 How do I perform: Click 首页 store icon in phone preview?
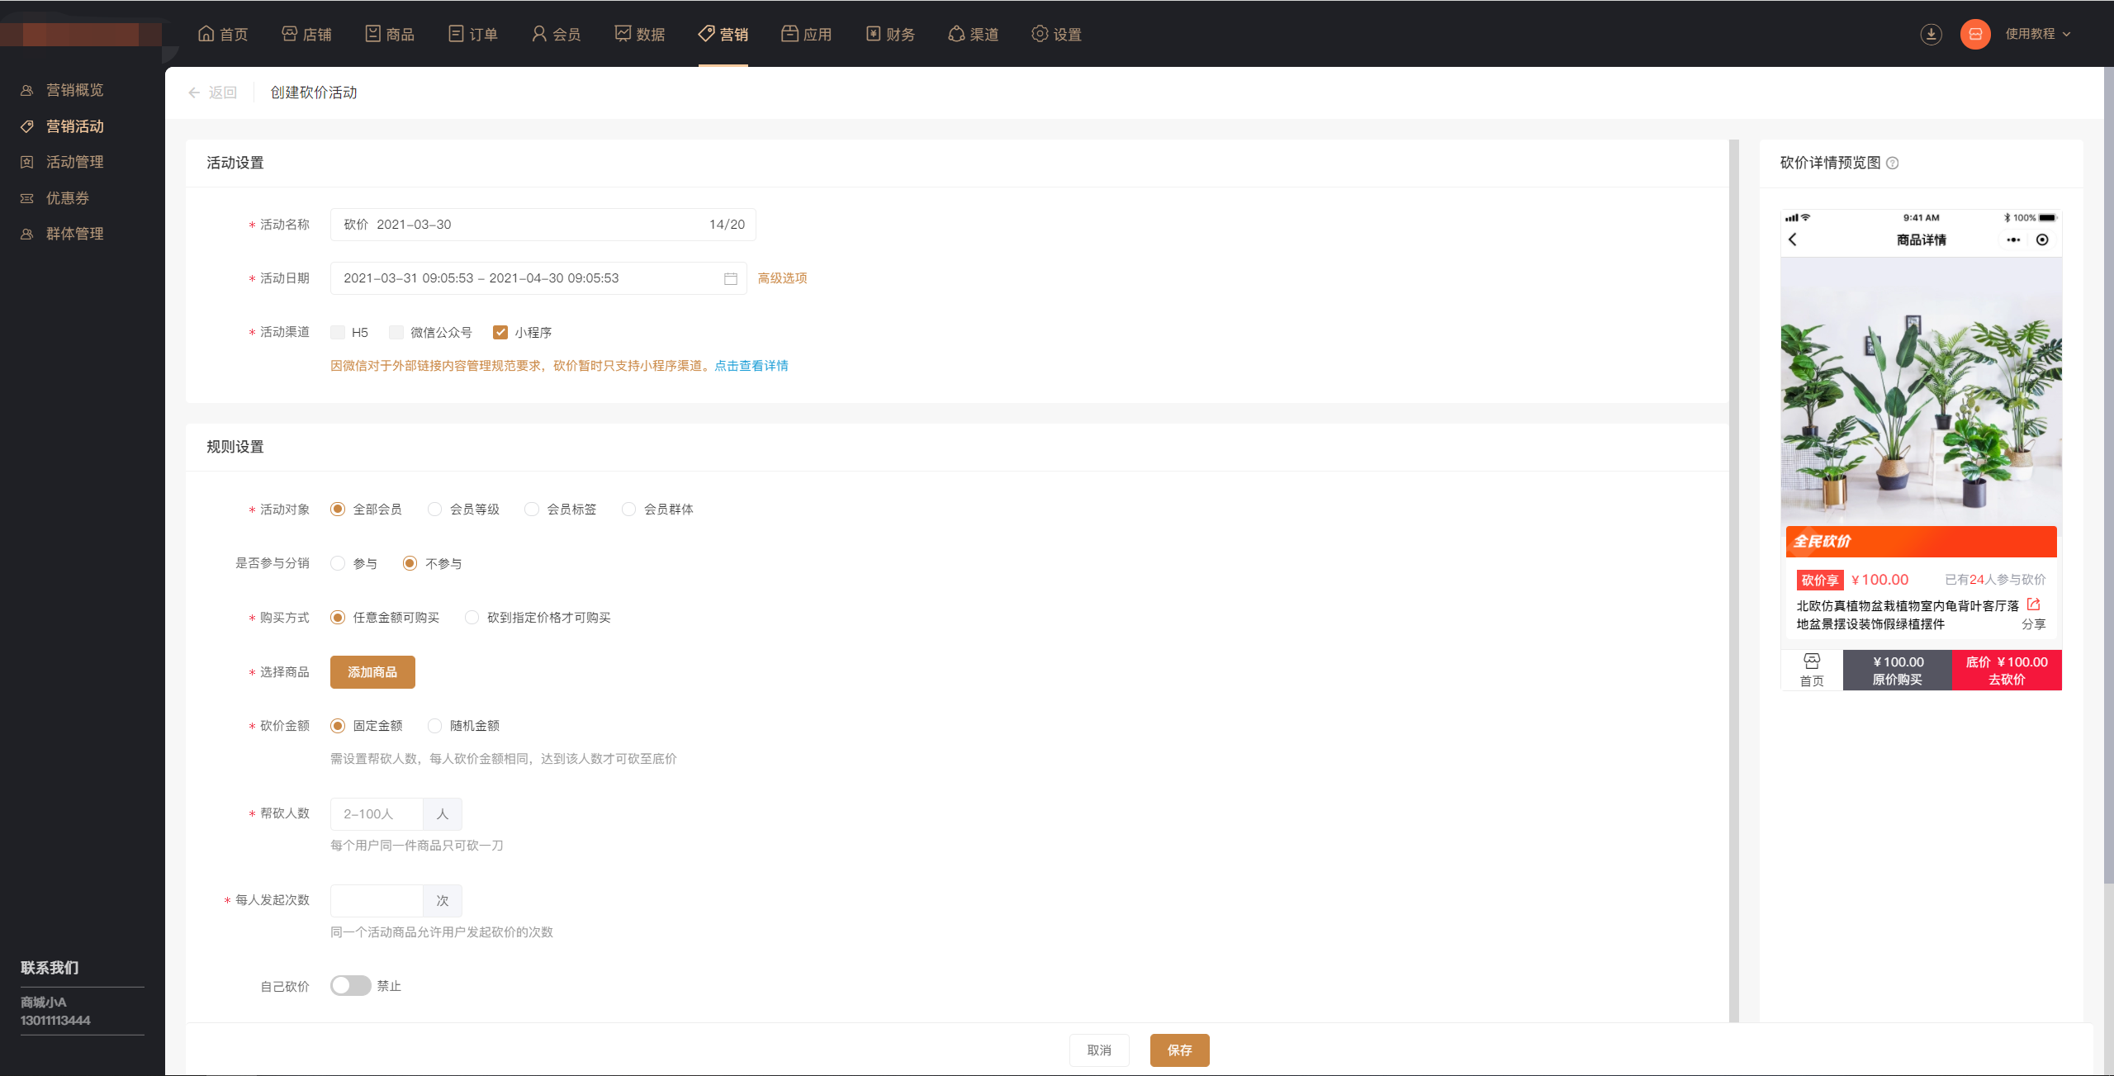tap(1812, 662)
